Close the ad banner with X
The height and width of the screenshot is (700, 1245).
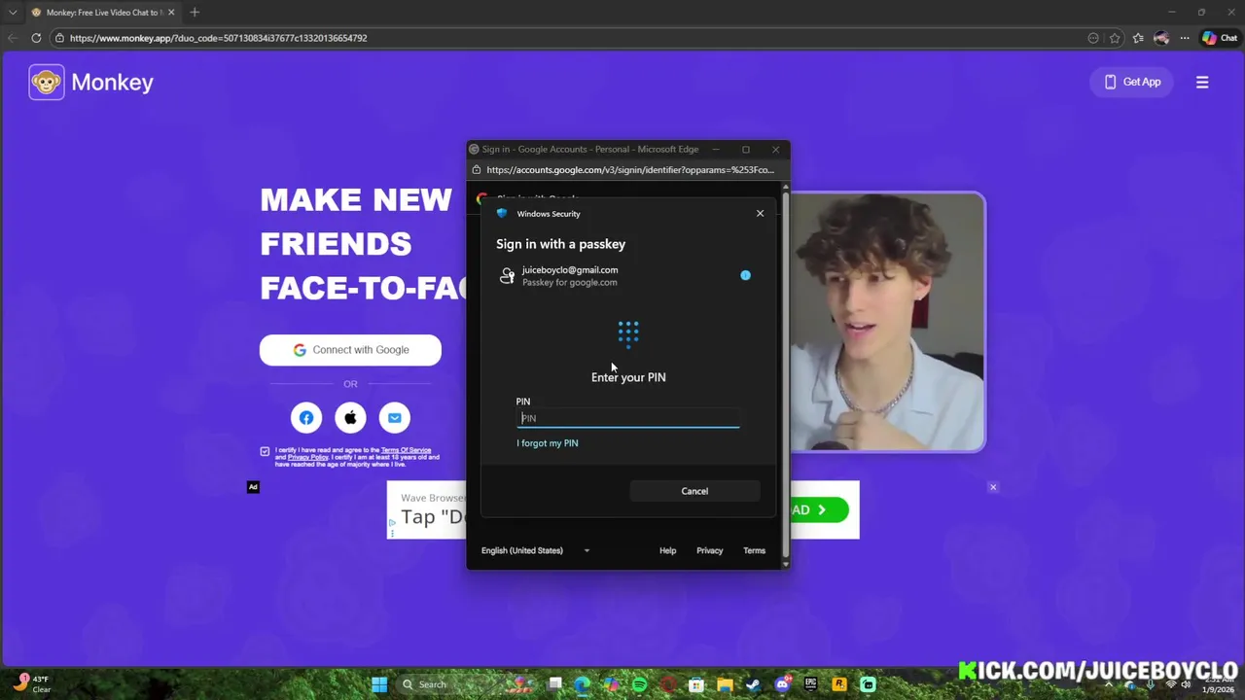[x=993, y=487]
